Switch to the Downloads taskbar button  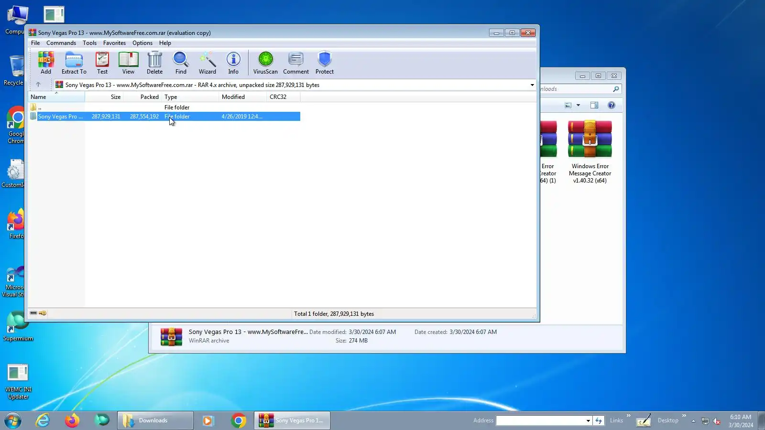click(x=155, y=420)
